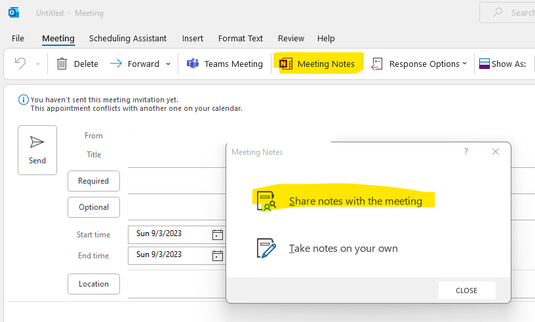
Task: Click the Required attendees button
Action: (94, 181)
